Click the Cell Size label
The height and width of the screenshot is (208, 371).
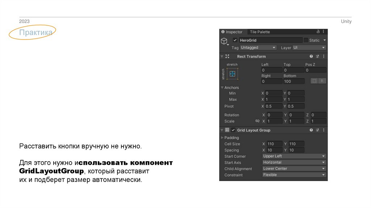coord(232,144)
